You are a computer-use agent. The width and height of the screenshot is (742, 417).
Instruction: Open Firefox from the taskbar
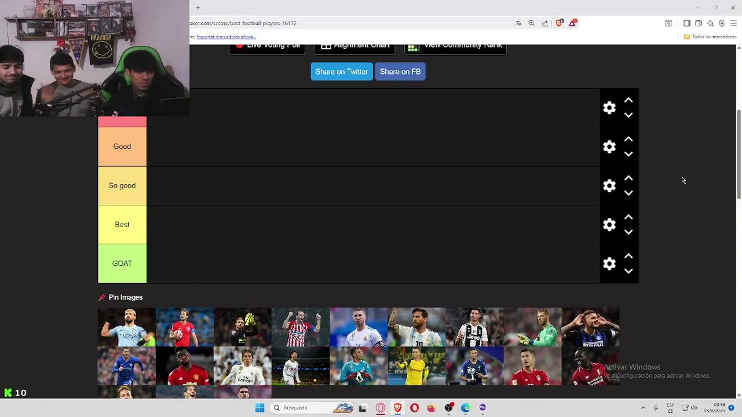click(432, 408)
